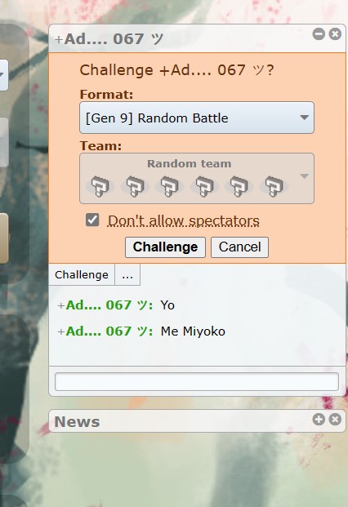Cancel the challenge request

coord(239,247)
